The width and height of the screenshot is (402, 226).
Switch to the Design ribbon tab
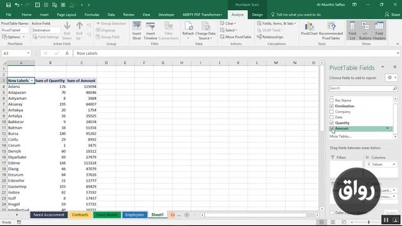tap(257, 14)
